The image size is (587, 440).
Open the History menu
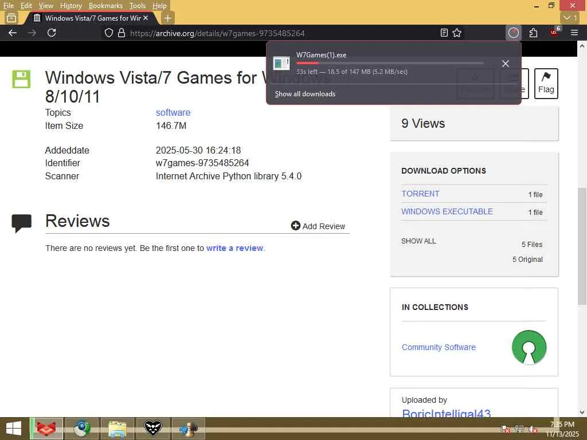point(71,6)
